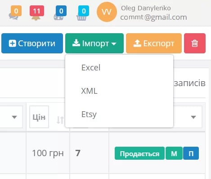This screenshot has width=211, height=179.
Task: Expand the left column filter dropdown arrow
Action: click(14, 117)
